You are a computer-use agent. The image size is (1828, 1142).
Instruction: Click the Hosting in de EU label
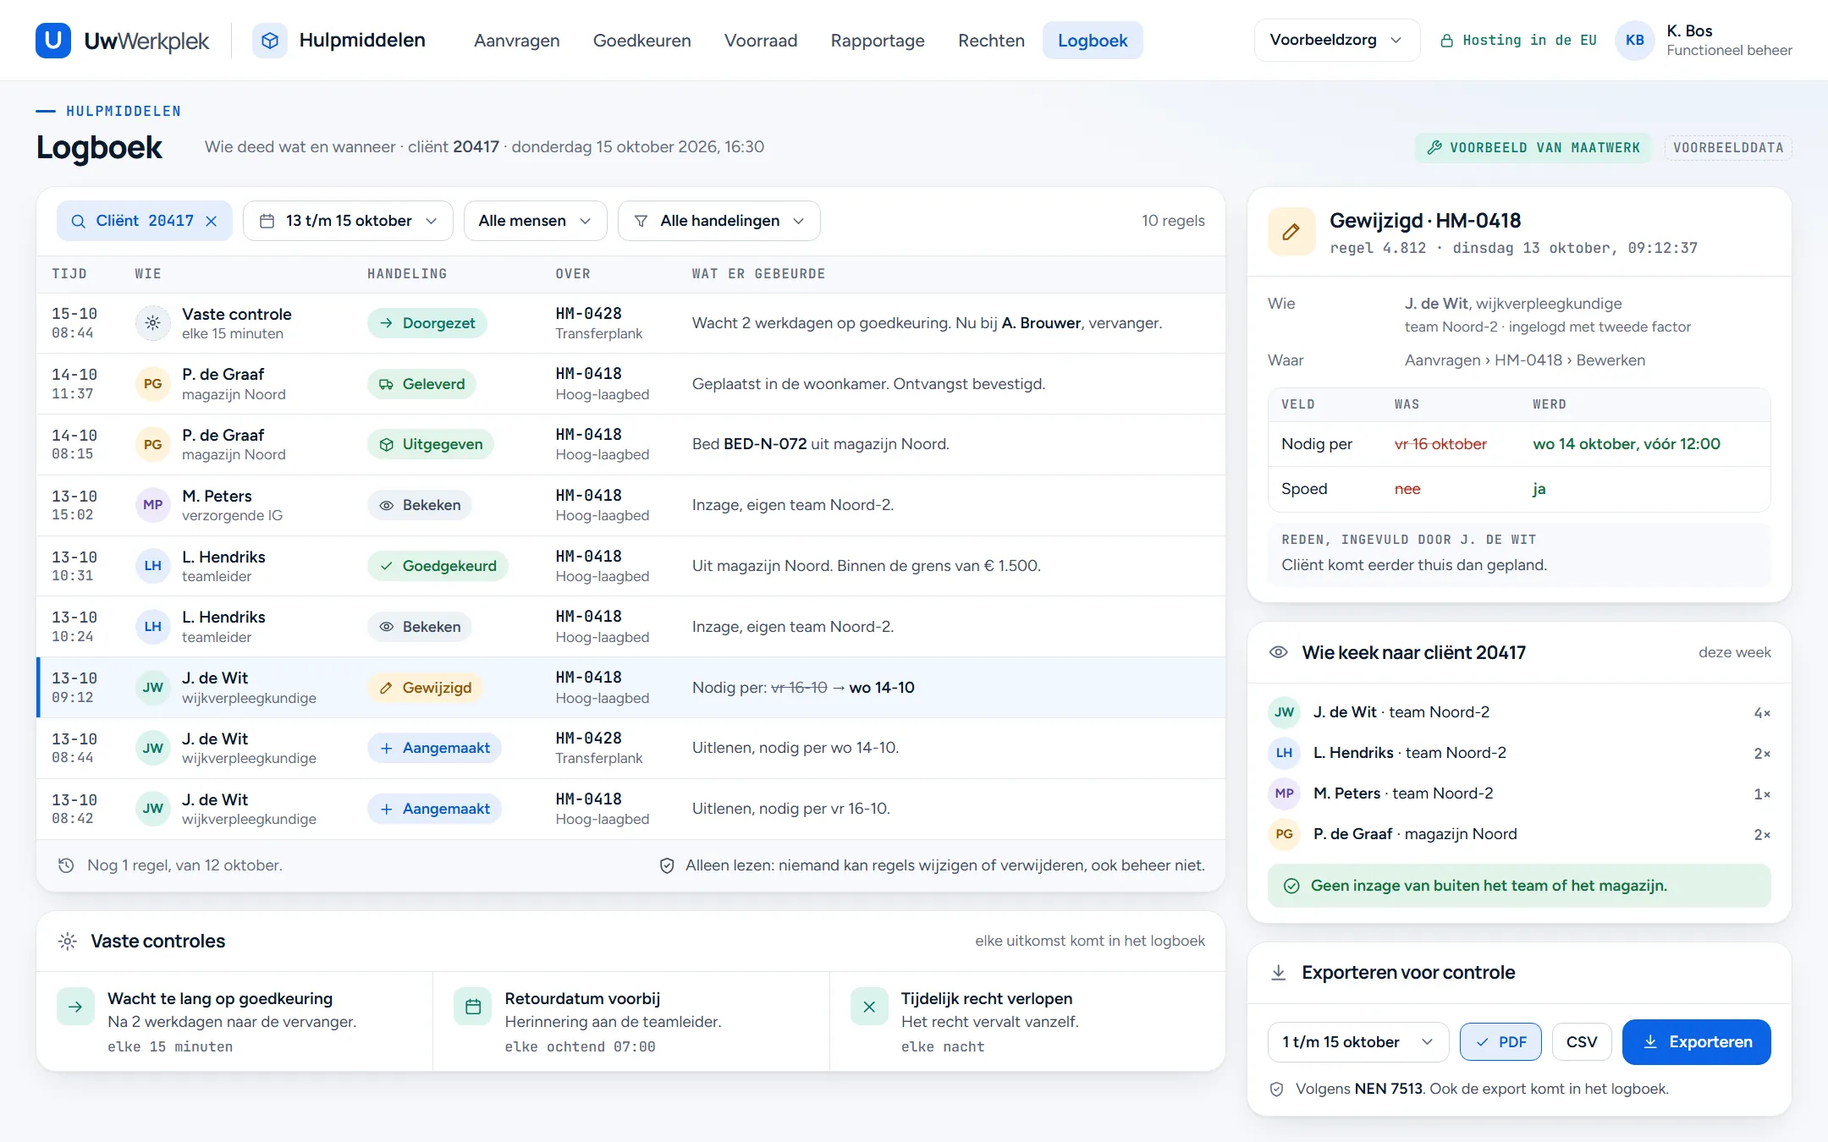point(1518,41)
